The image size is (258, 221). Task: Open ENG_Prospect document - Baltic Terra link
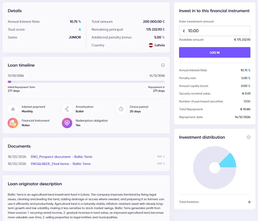coord(61,157)
